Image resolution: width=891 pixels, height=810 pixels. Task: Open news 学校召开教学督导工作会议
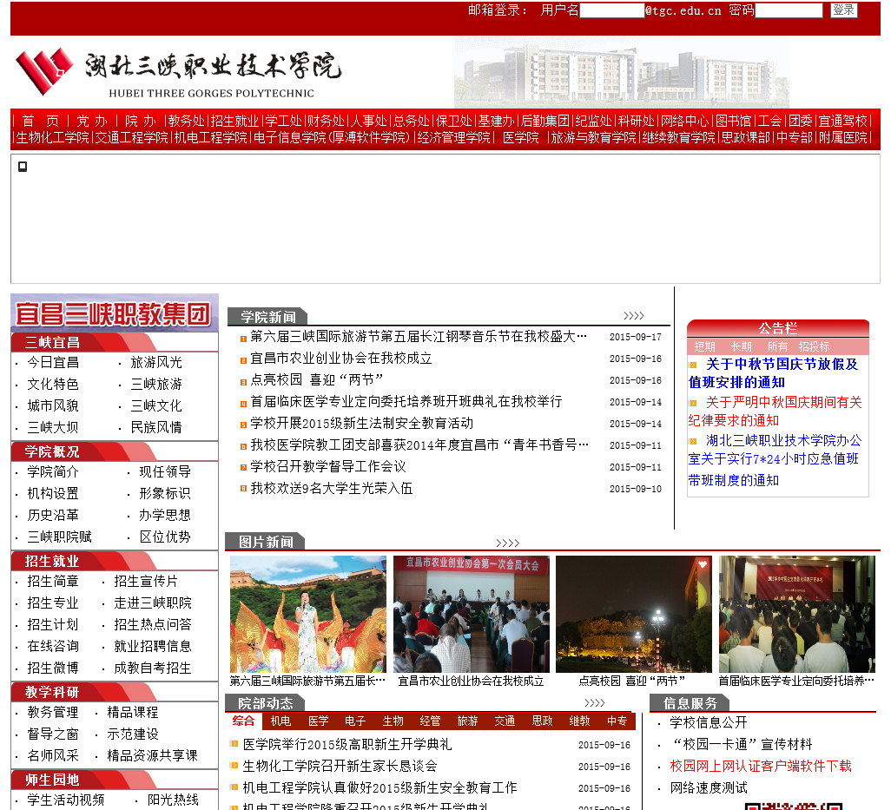[328, 467]
